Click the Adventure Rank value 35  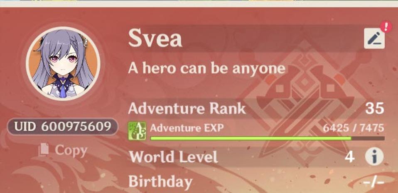coord(375,109)
